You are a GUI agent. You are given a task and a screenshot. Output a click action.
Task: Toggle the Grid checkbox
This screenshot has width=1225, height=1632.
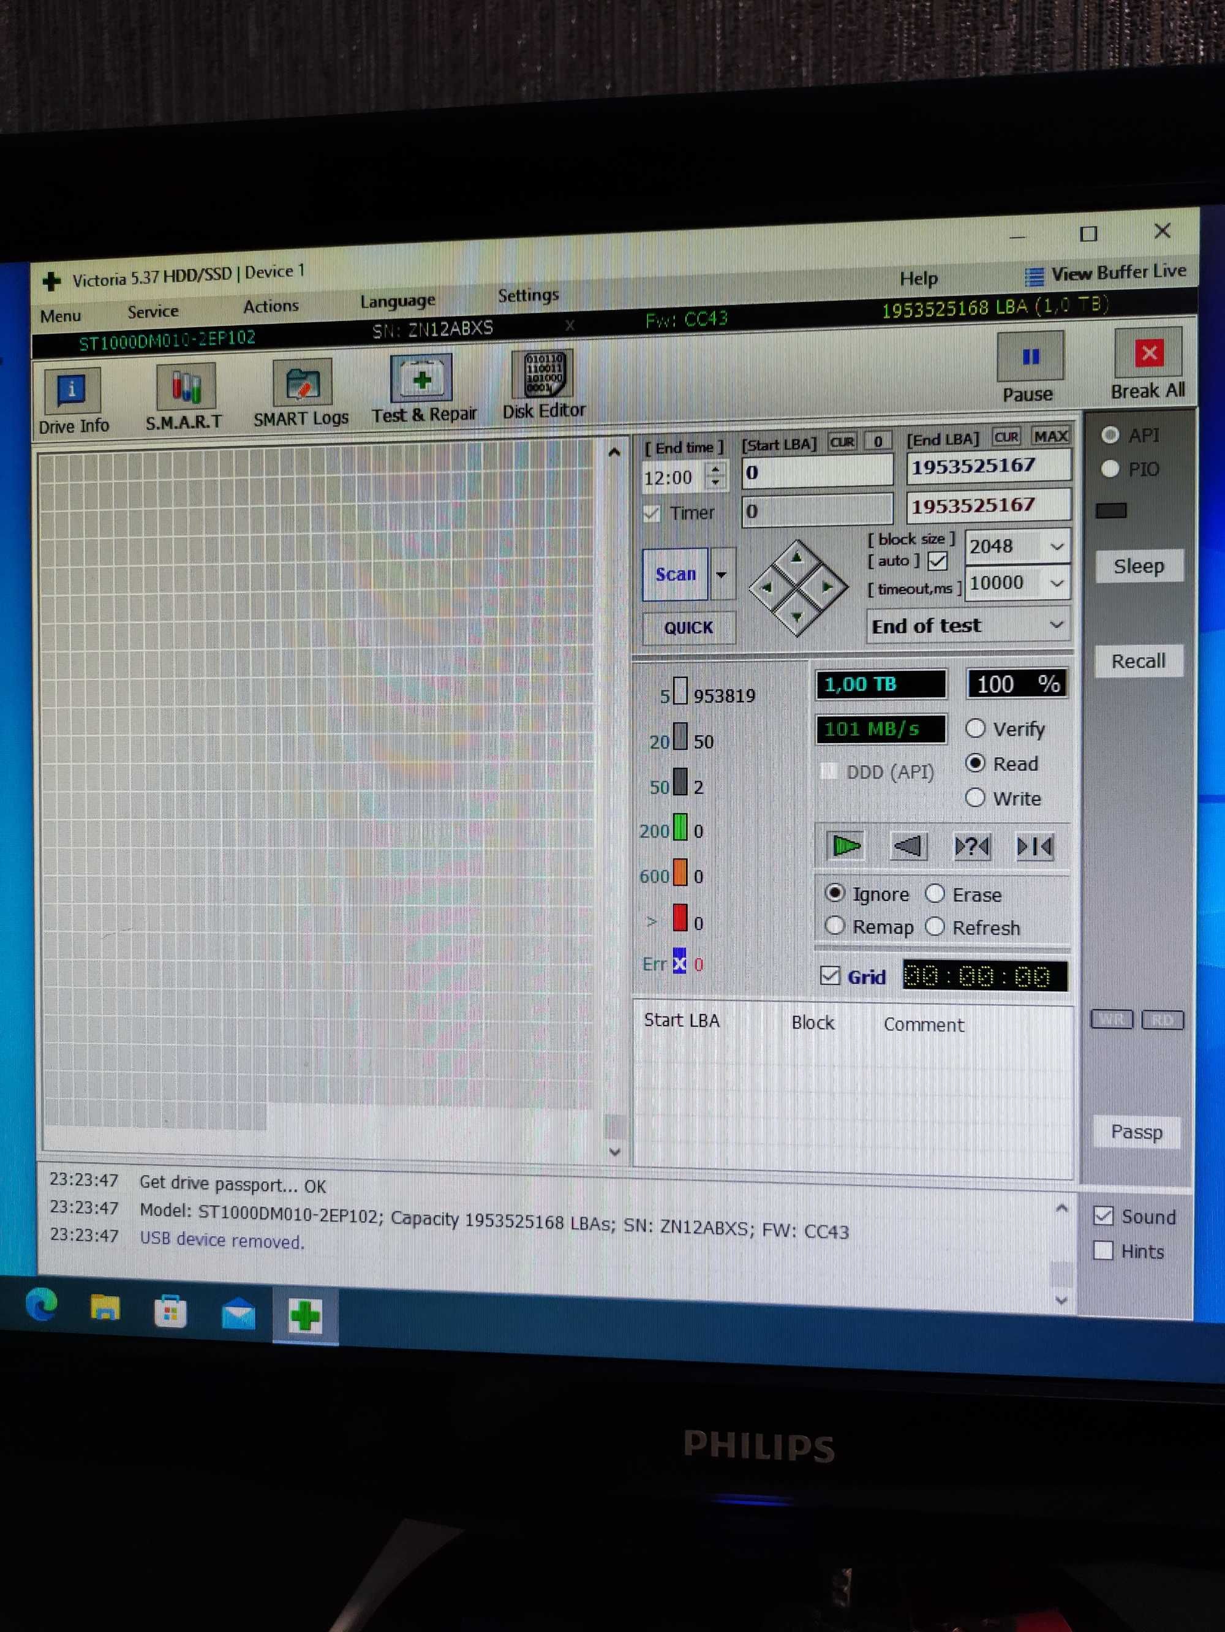830,975
